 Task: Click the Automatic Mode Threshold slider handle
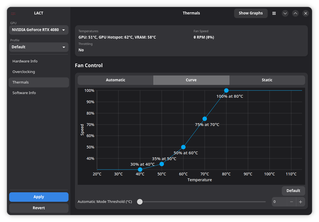pos(140,202)
